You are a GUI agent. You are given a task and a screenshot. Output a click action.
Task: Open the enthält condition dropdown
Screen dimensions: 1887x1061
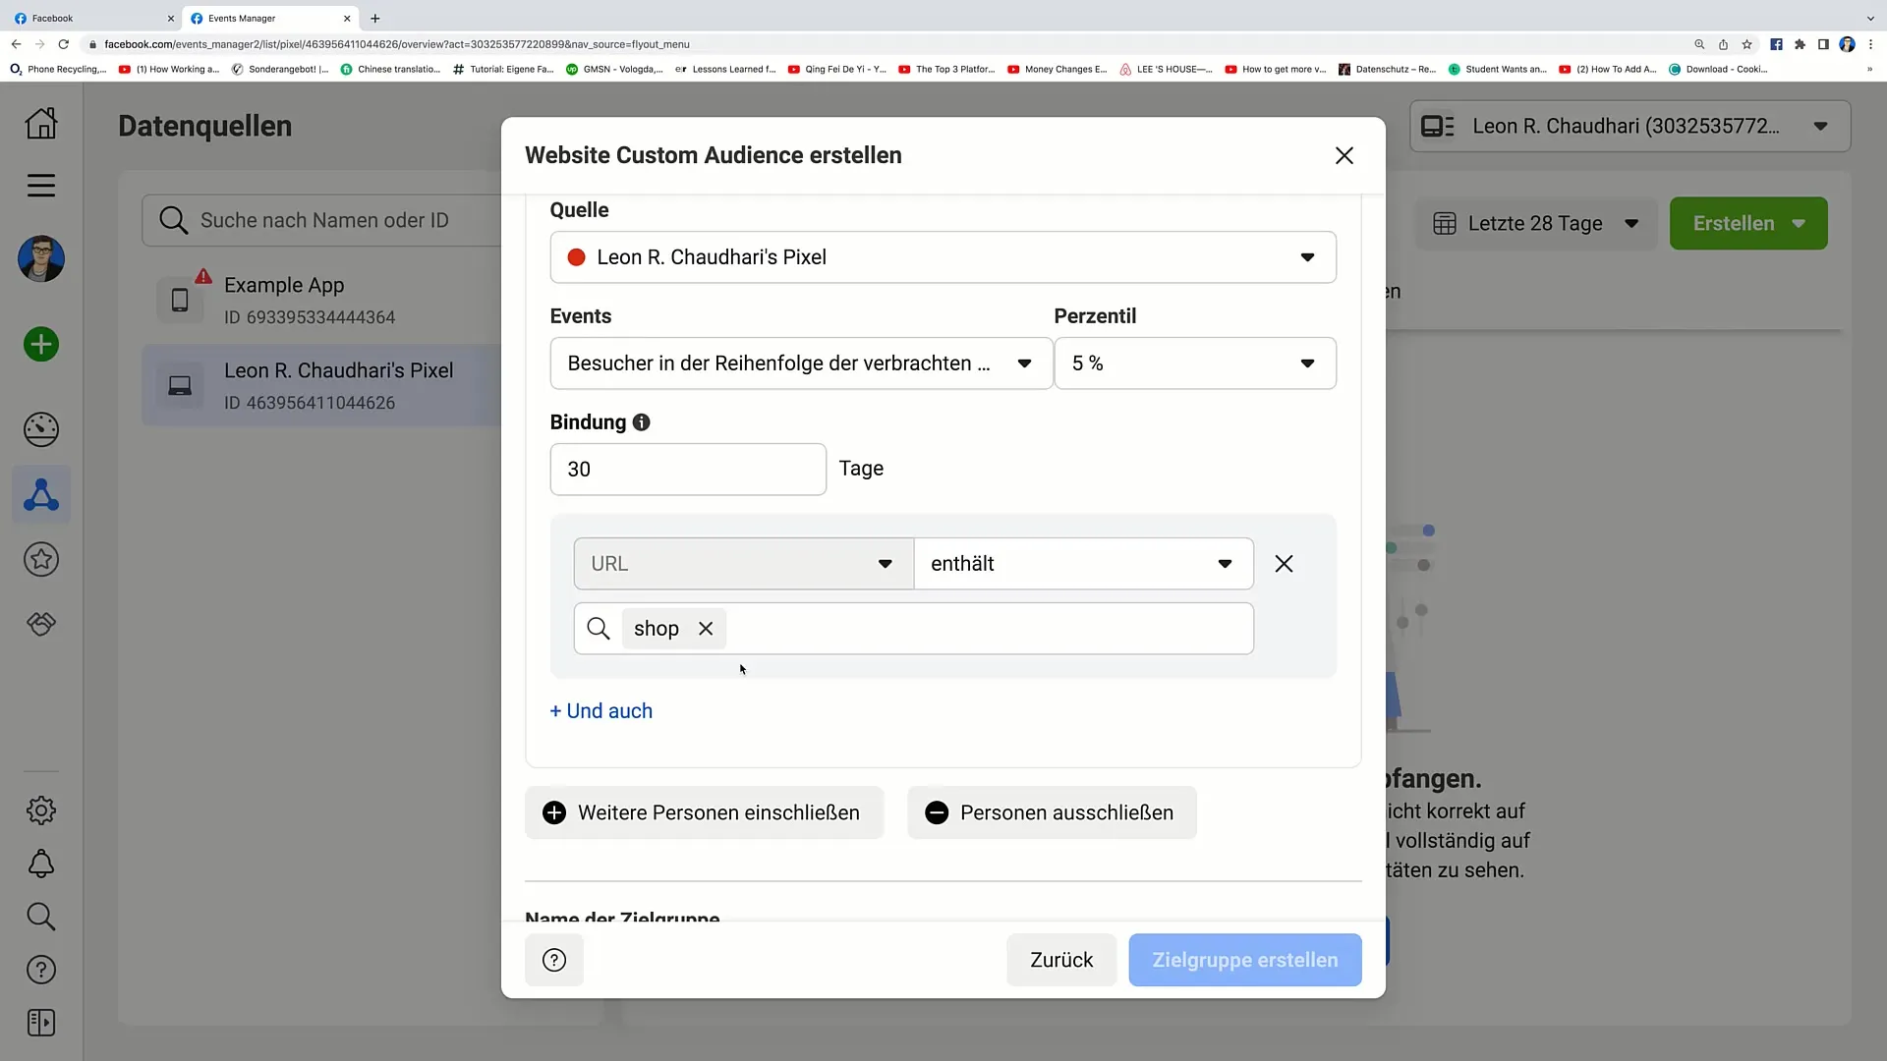pyautogui.click(x=1084, y=564)
